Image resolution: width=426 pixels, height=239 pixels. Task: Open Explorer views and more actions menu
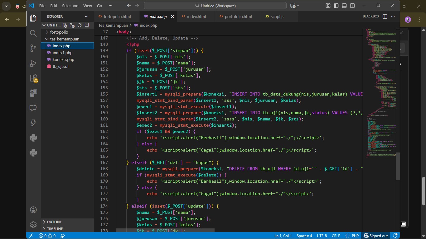(87, 16)
